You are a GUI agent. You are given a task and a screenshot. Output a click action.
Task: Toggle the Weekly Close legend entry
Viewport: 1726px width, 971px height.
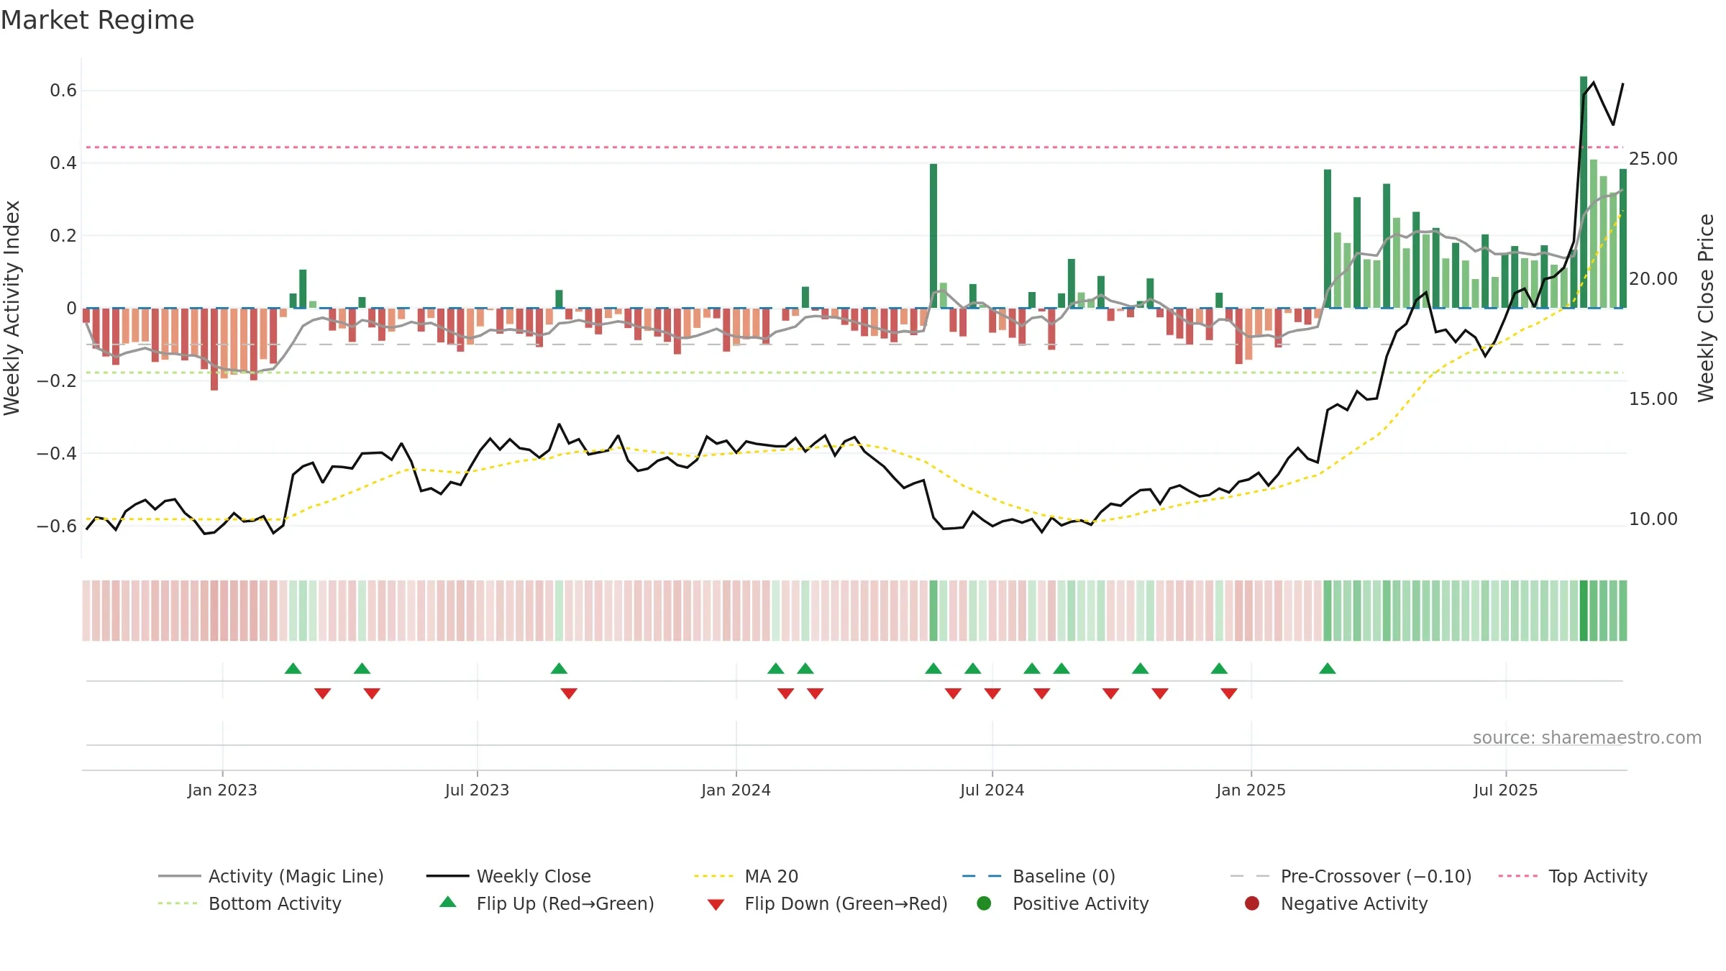(x=508, y=876)
